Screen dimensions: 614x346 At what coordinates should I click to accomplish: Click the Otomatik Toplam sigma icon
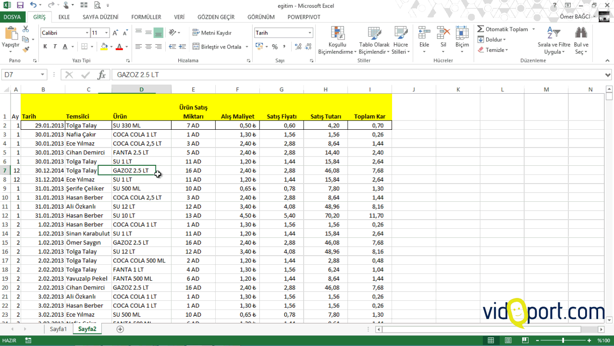point(481,29)
